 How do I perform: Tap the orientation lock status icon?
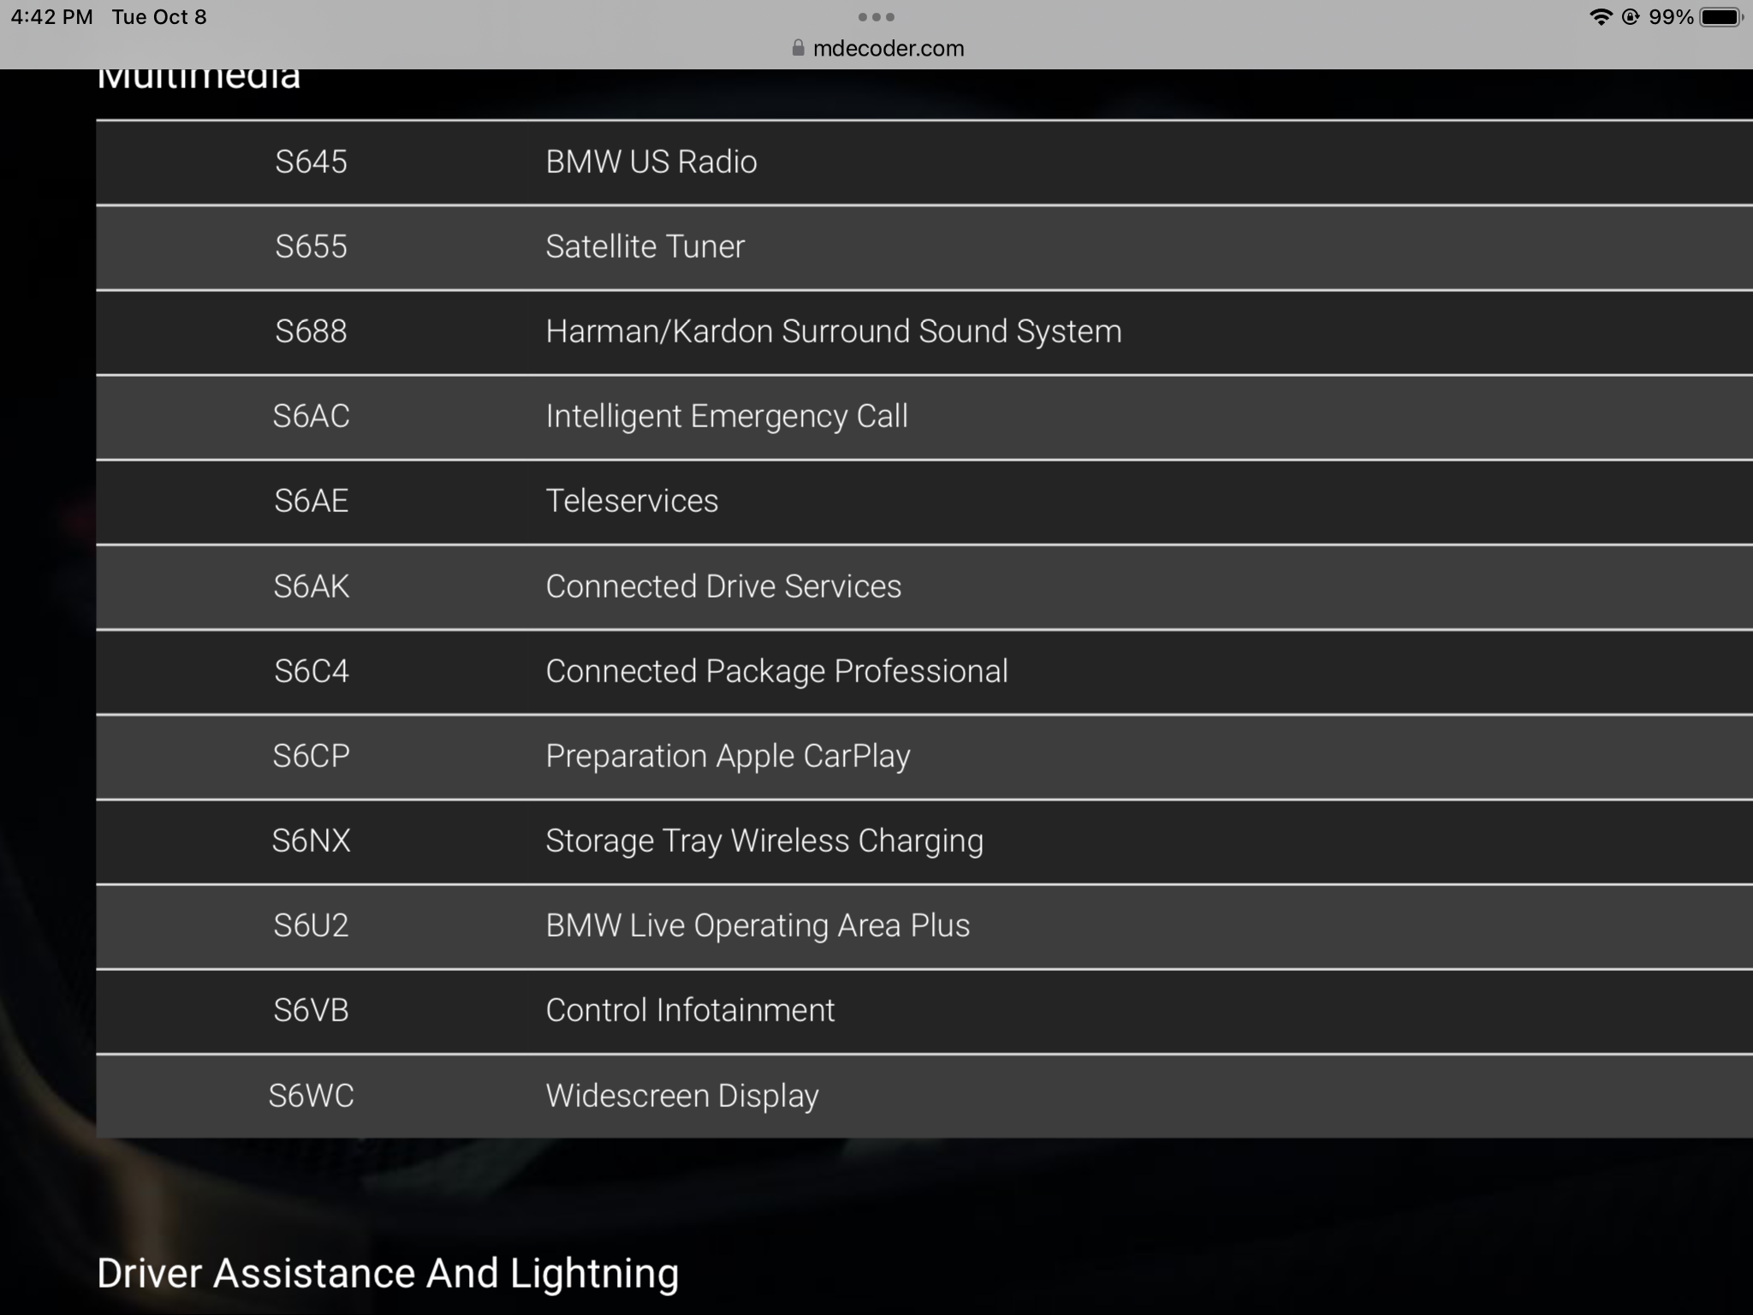pos(1631,17)
